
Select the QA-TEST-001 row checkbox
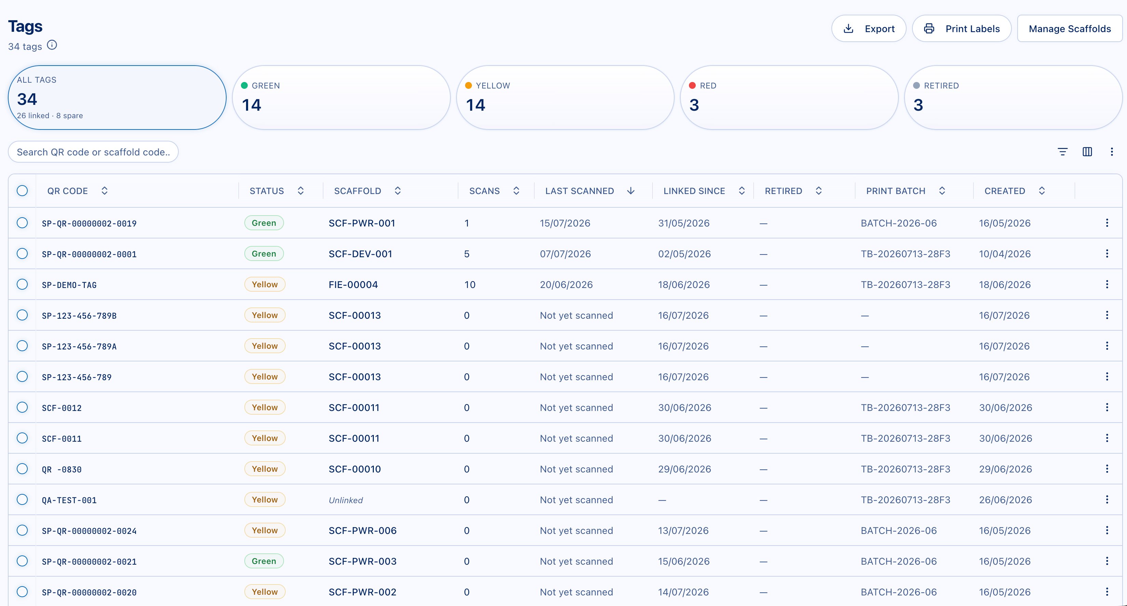tap(22, 499)
